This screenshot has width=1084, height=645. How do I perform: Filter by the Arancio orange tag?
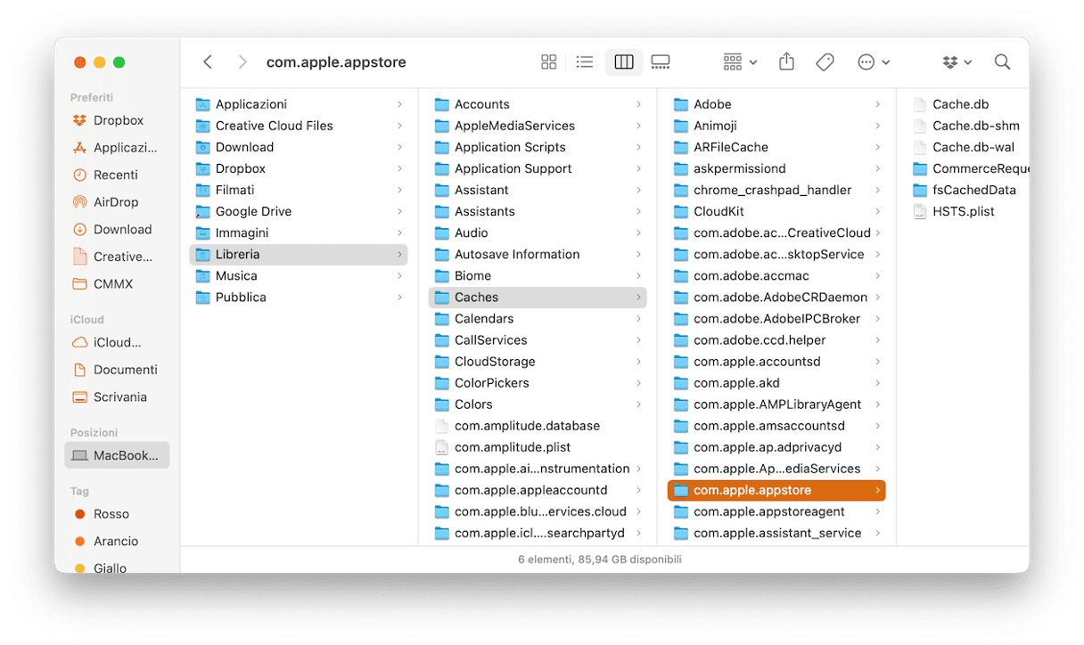pos(117,541)
